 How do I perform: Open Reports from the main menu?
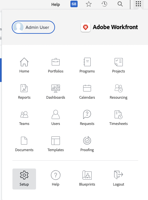coord(24,91)
